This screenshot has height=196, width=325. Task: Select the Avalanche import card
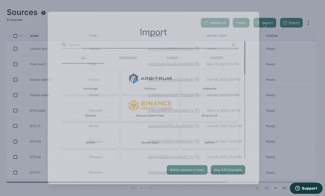coord(210,82)
